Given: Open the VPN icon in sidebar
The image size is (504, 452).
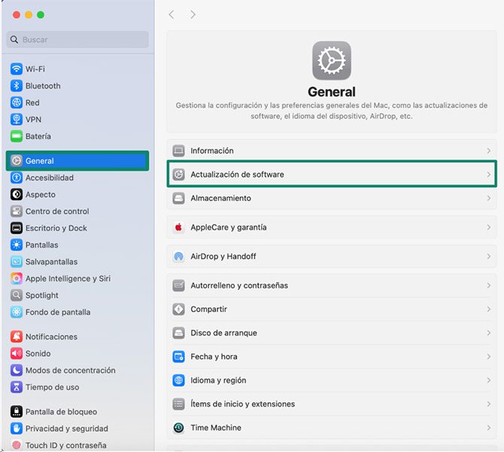Looking at the screenshot, I should [17, 119].
